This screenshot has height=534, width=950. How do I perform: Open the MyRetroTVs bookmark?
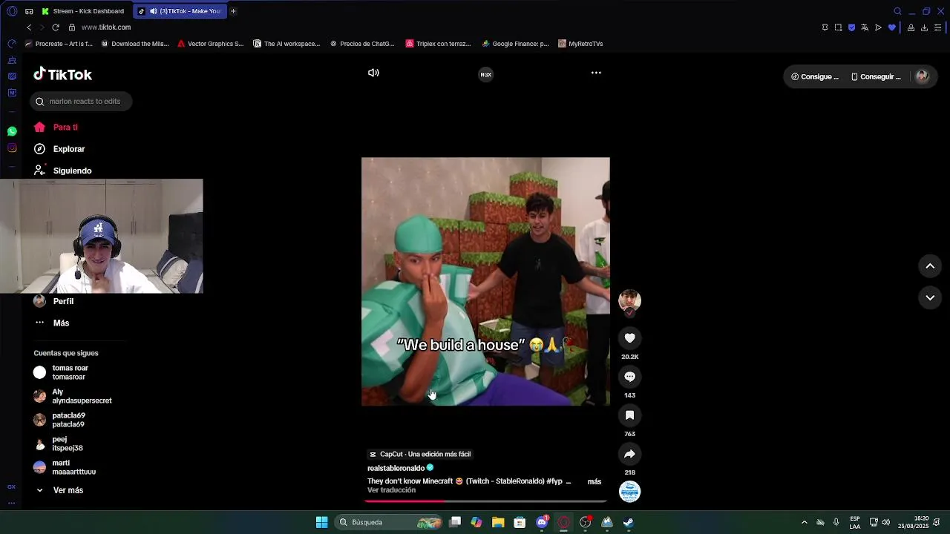pyautogui.click(x=580, y=44)
